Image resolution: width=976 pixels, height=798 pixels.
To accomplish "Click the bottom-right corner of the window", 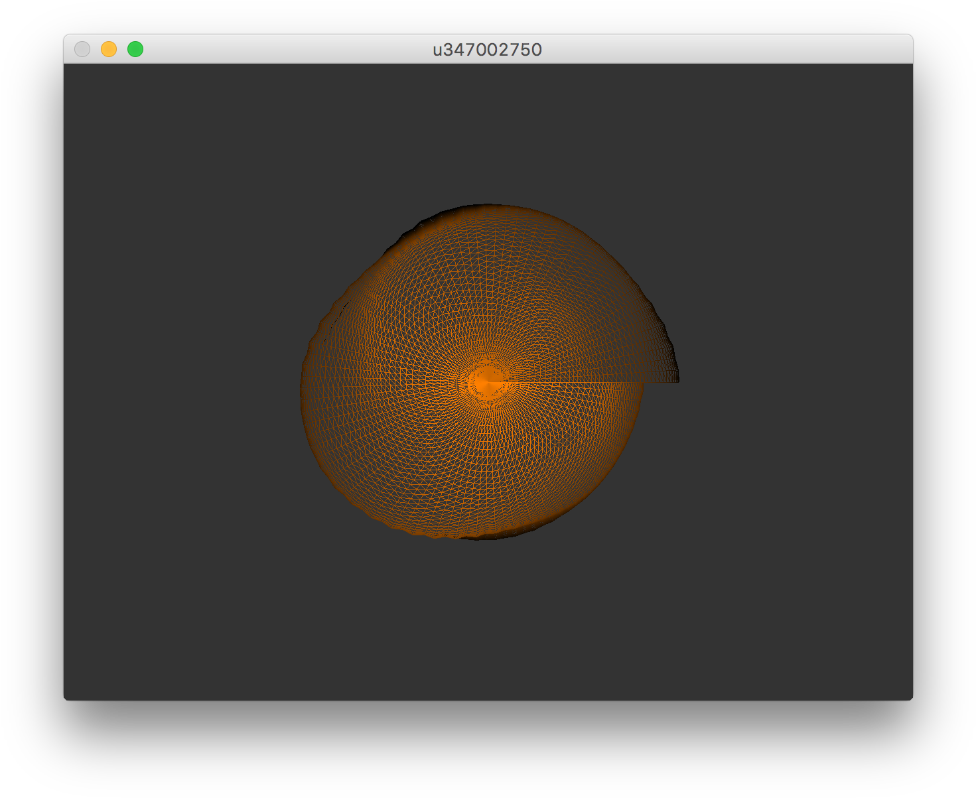I will click(910, 698).
